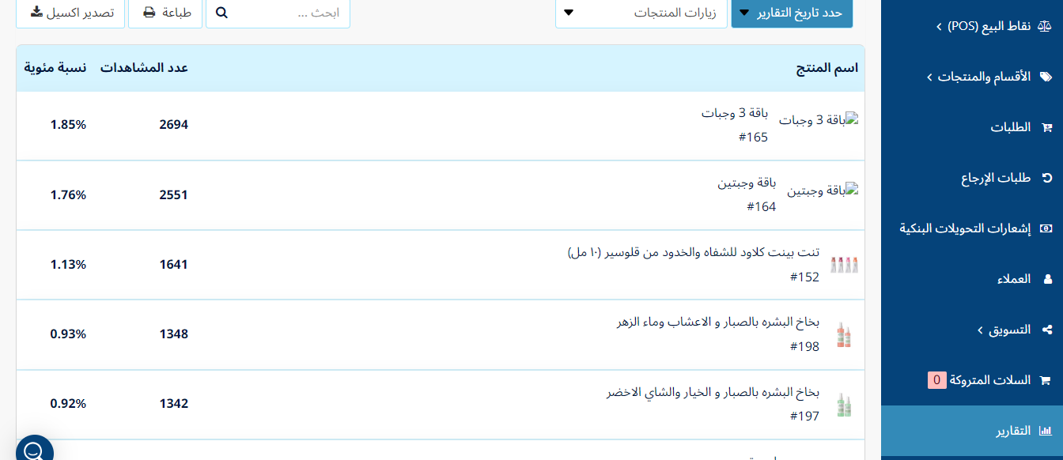Screen dimensions: 1063x460
Task: Expand the الأقسام والمنتجات sidebar section
Action: [x=972, y=77]
